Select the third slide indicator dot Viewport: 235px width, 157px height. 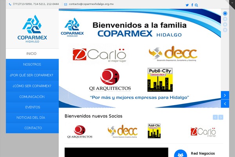point(225,24)
